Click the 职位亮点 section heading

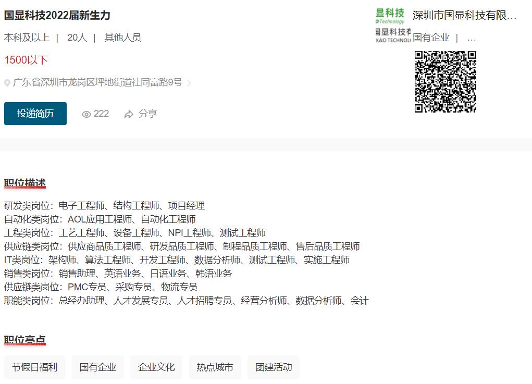[x=25, y=340]
